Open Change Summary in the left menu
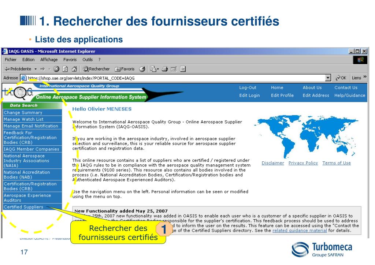Screen dimensions: 375x265 point(32,112)
